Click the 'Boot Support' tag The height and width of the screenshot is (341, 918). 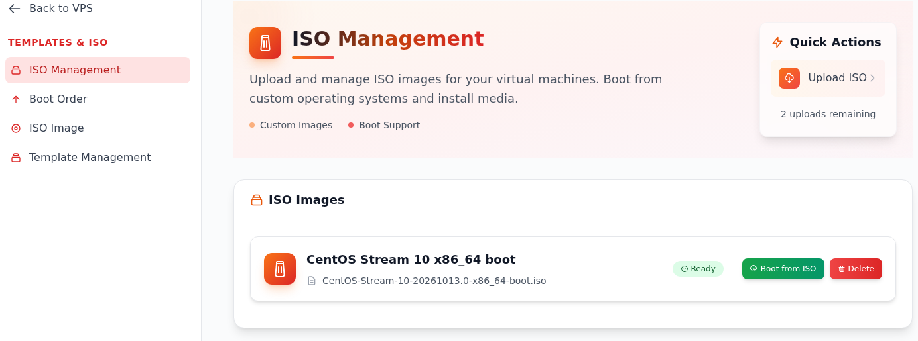point(384,125)
